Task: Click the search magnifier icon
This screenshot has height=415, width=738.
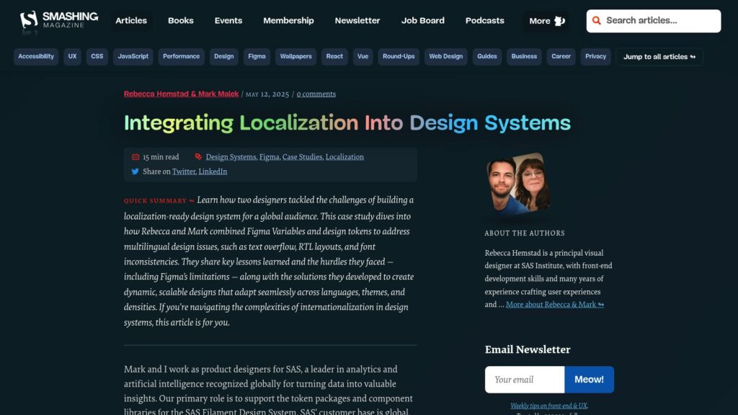Action: [x=596, y=21]
